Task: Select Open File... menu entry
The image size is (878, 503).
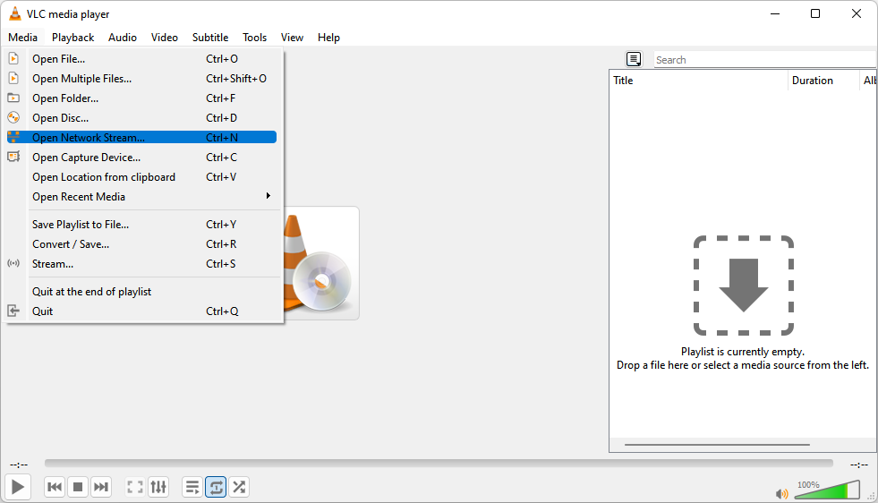Action: (x=142, y=59)
